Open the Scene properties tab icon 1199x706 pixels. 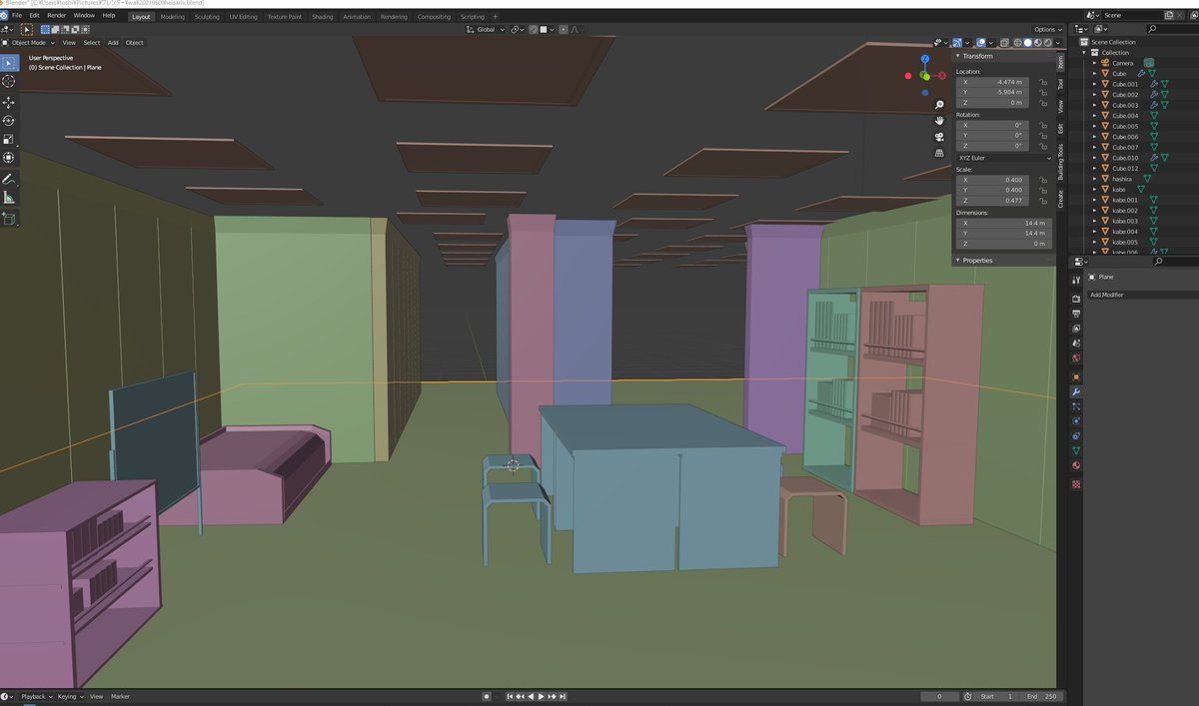(x=1075, y=344)
